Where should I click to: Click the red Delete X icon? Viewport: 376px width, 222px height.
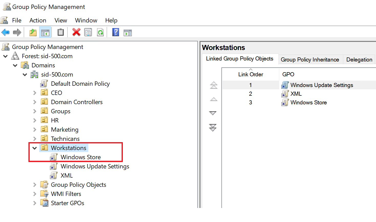coord(76,32)
